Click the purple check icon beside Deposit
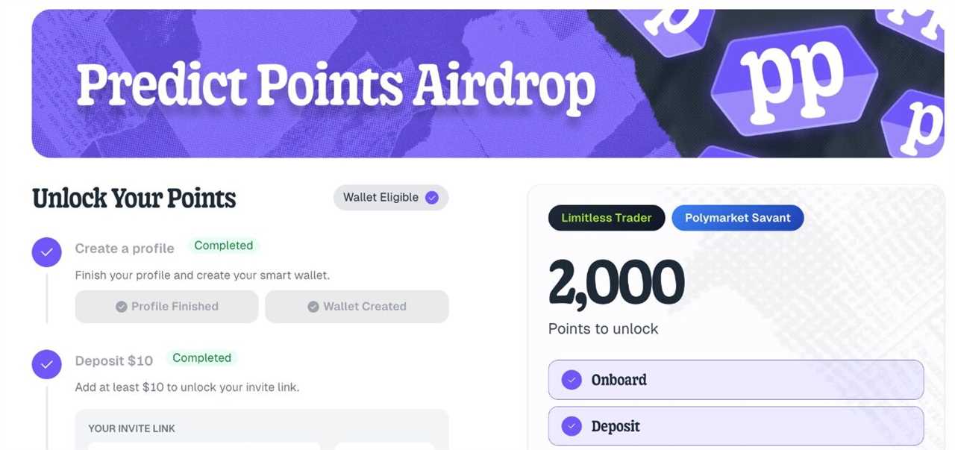This screenshot has width=955, height=450. pos(571,425)
